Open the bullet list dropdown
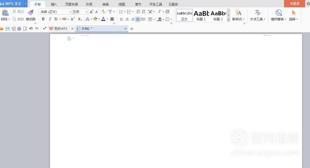Screen dimensions: 310x168 [125, 12]
